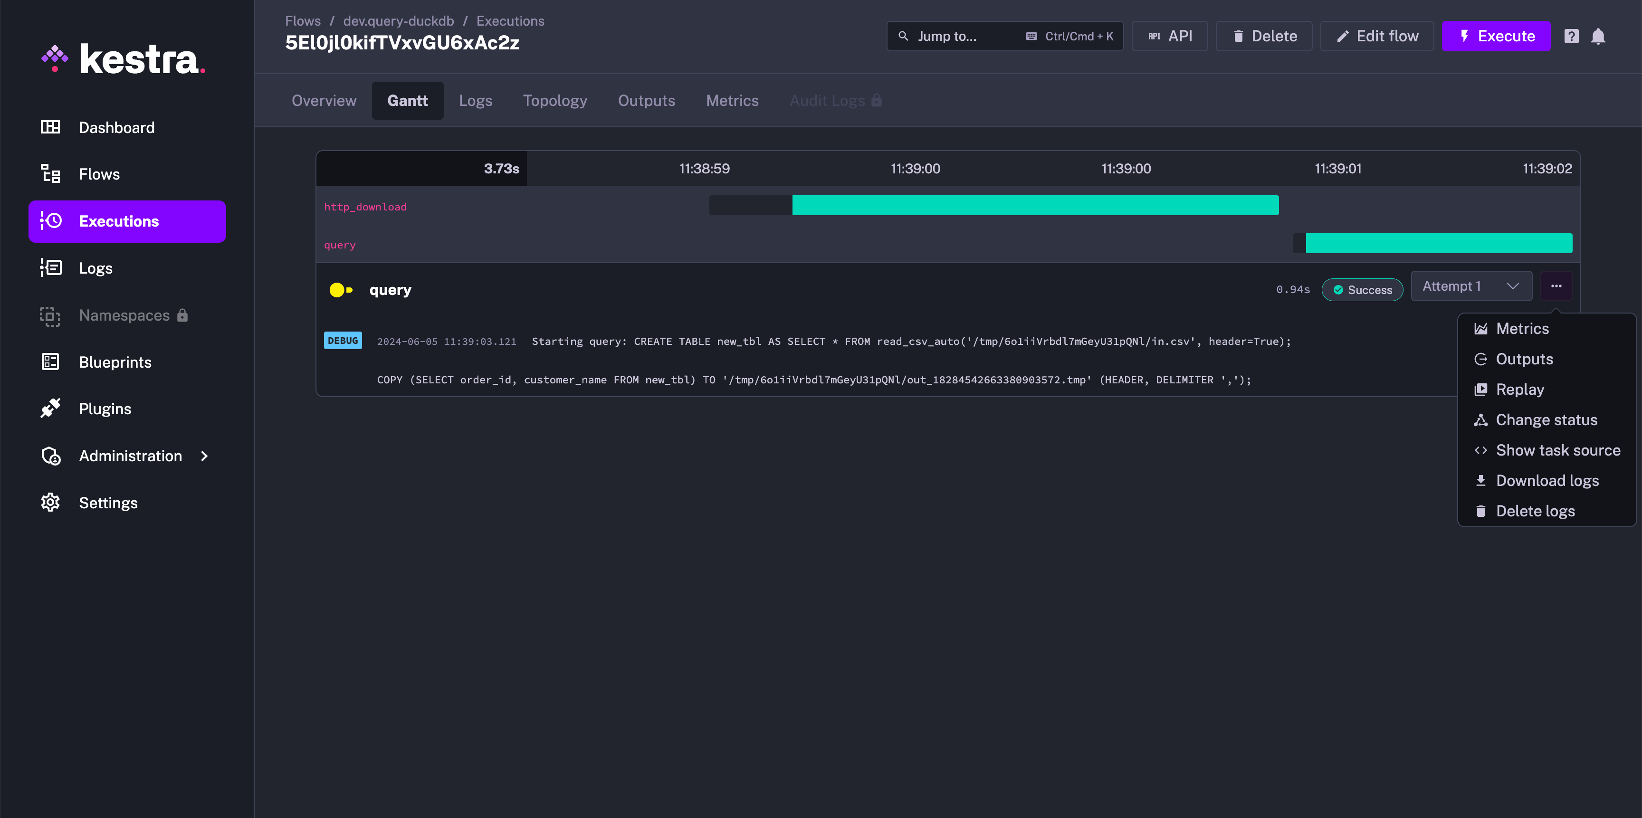Open Plugins in the sidebar
Screen dimensions: 1642x818
pos(127,409)
